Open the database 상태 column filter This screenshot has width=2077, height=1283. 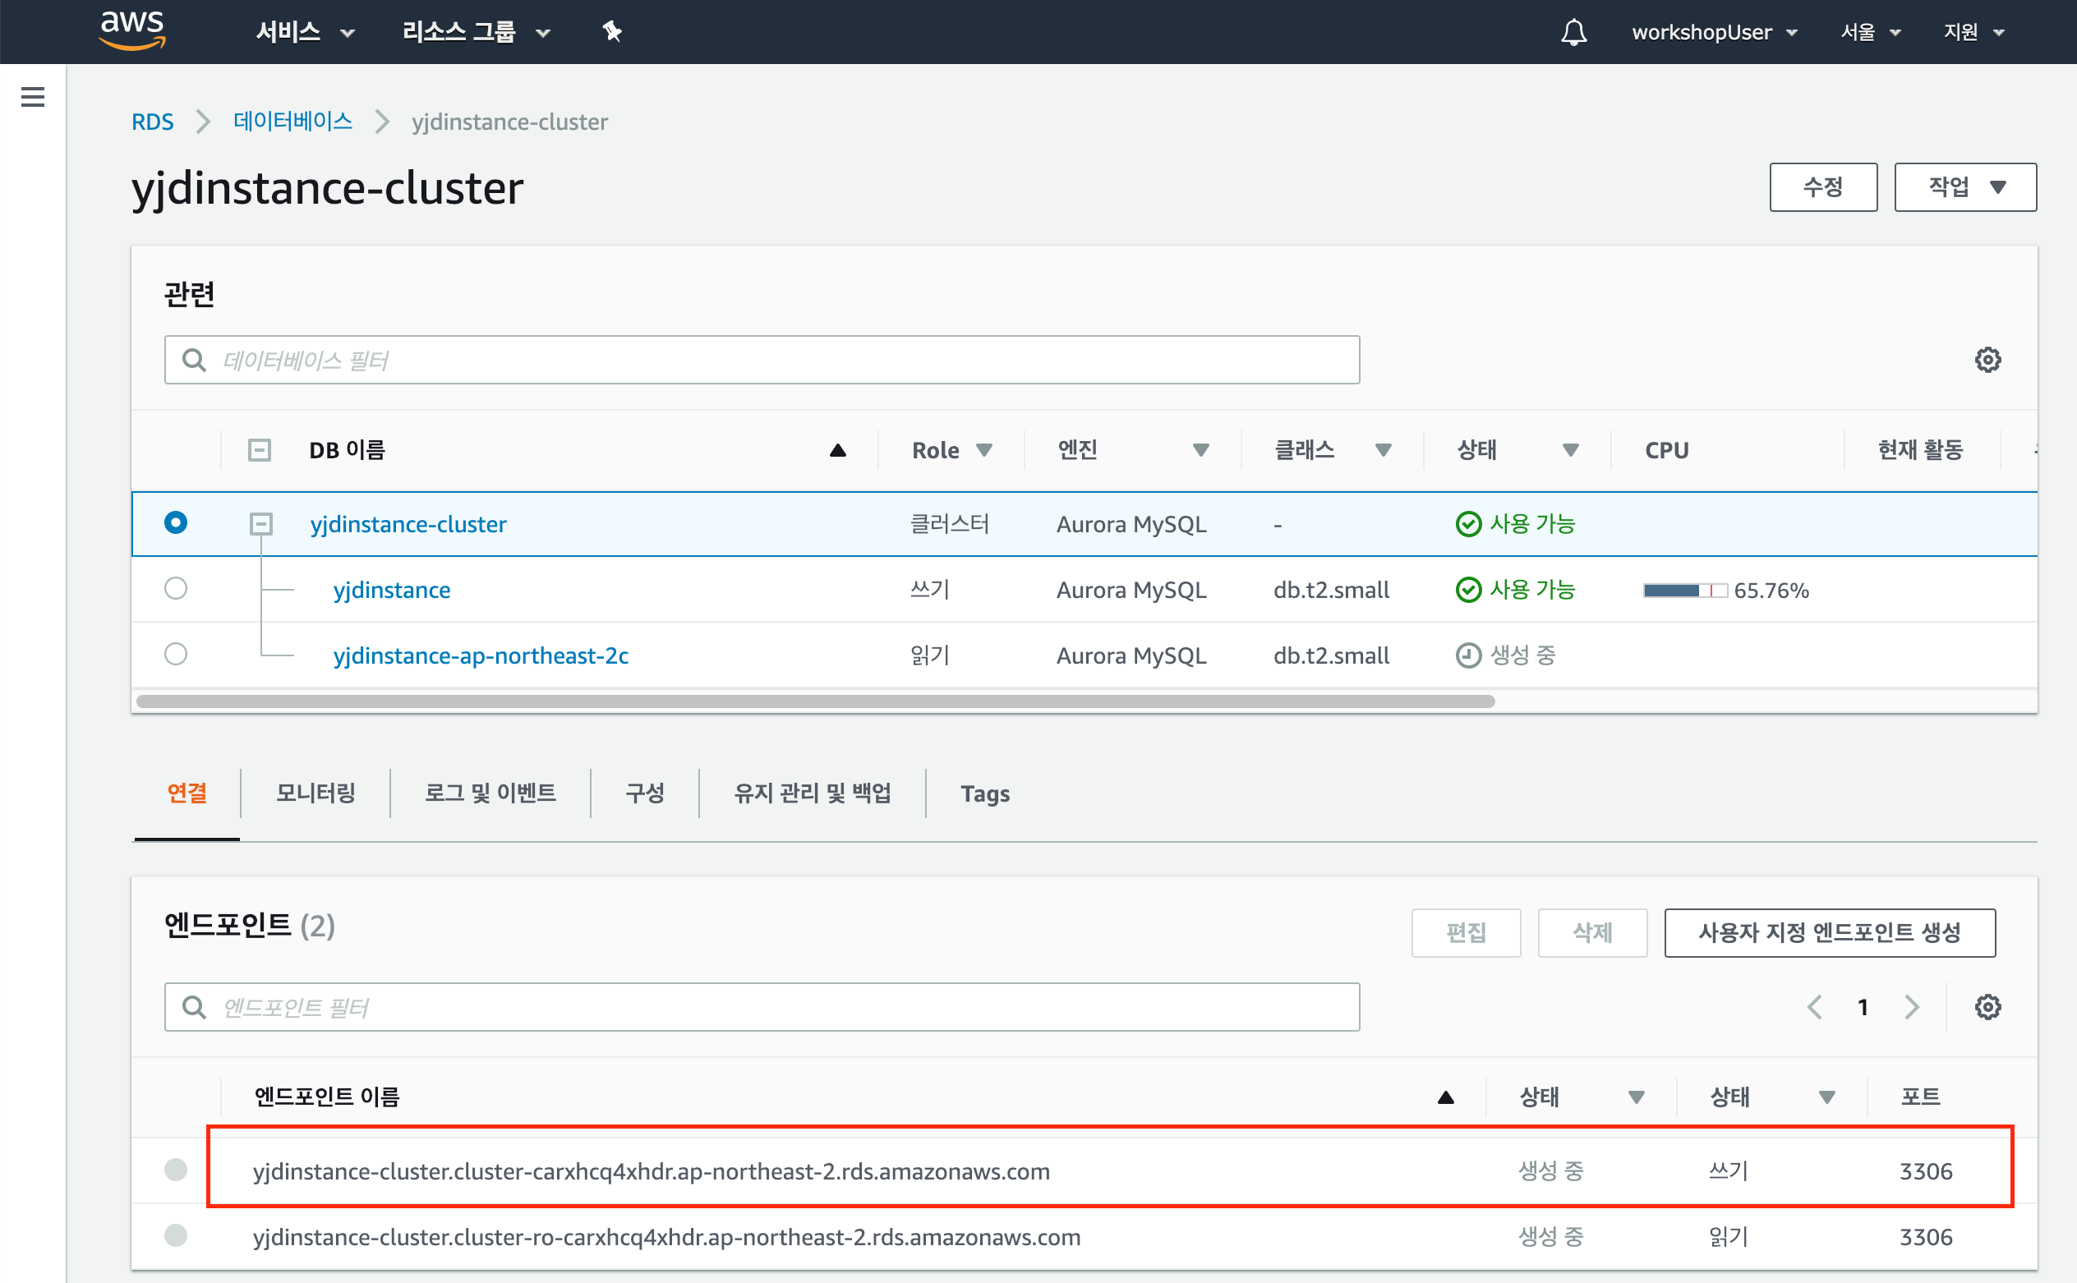pyautogui.click(x=1570, y=451)
